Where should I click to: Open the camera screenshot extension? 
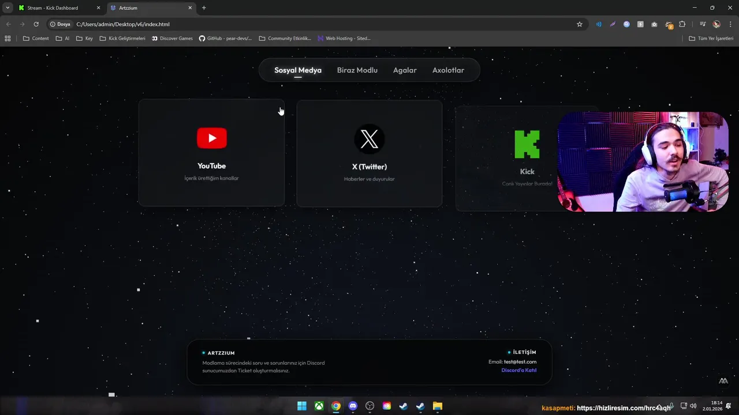(654, 24)
